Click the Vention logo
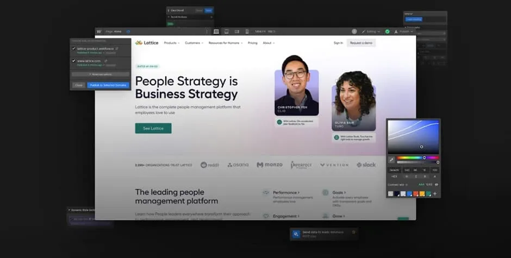The height and width of the screenshot is (258, 511). (334, 165)
